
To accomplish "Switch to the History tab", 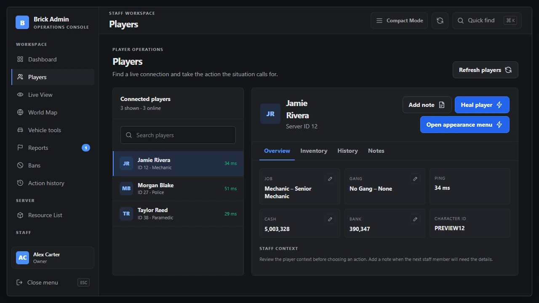I will point(347,151).
